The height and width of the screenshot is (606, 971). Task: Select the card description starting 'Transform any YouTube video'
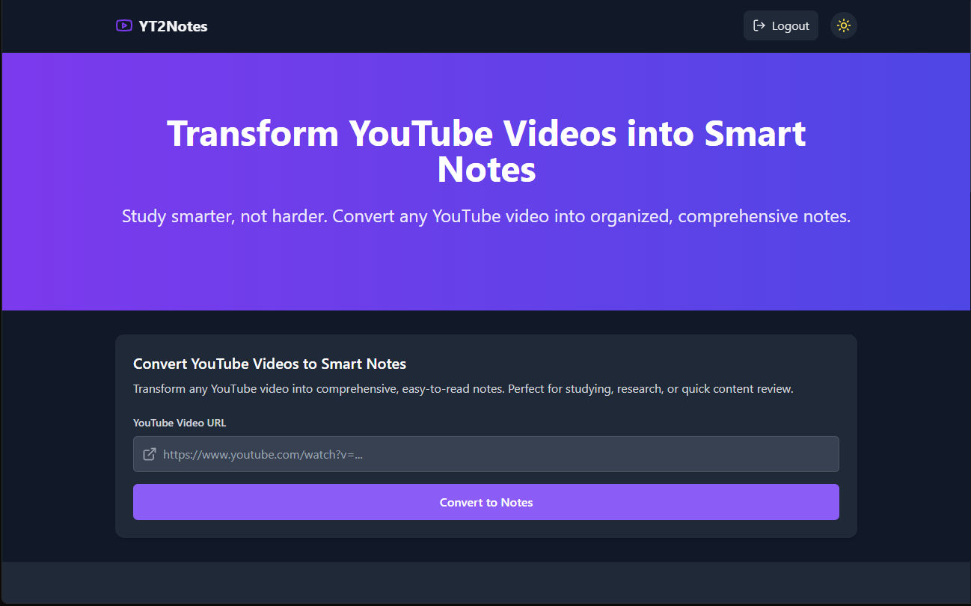click(x=463, y=389)
